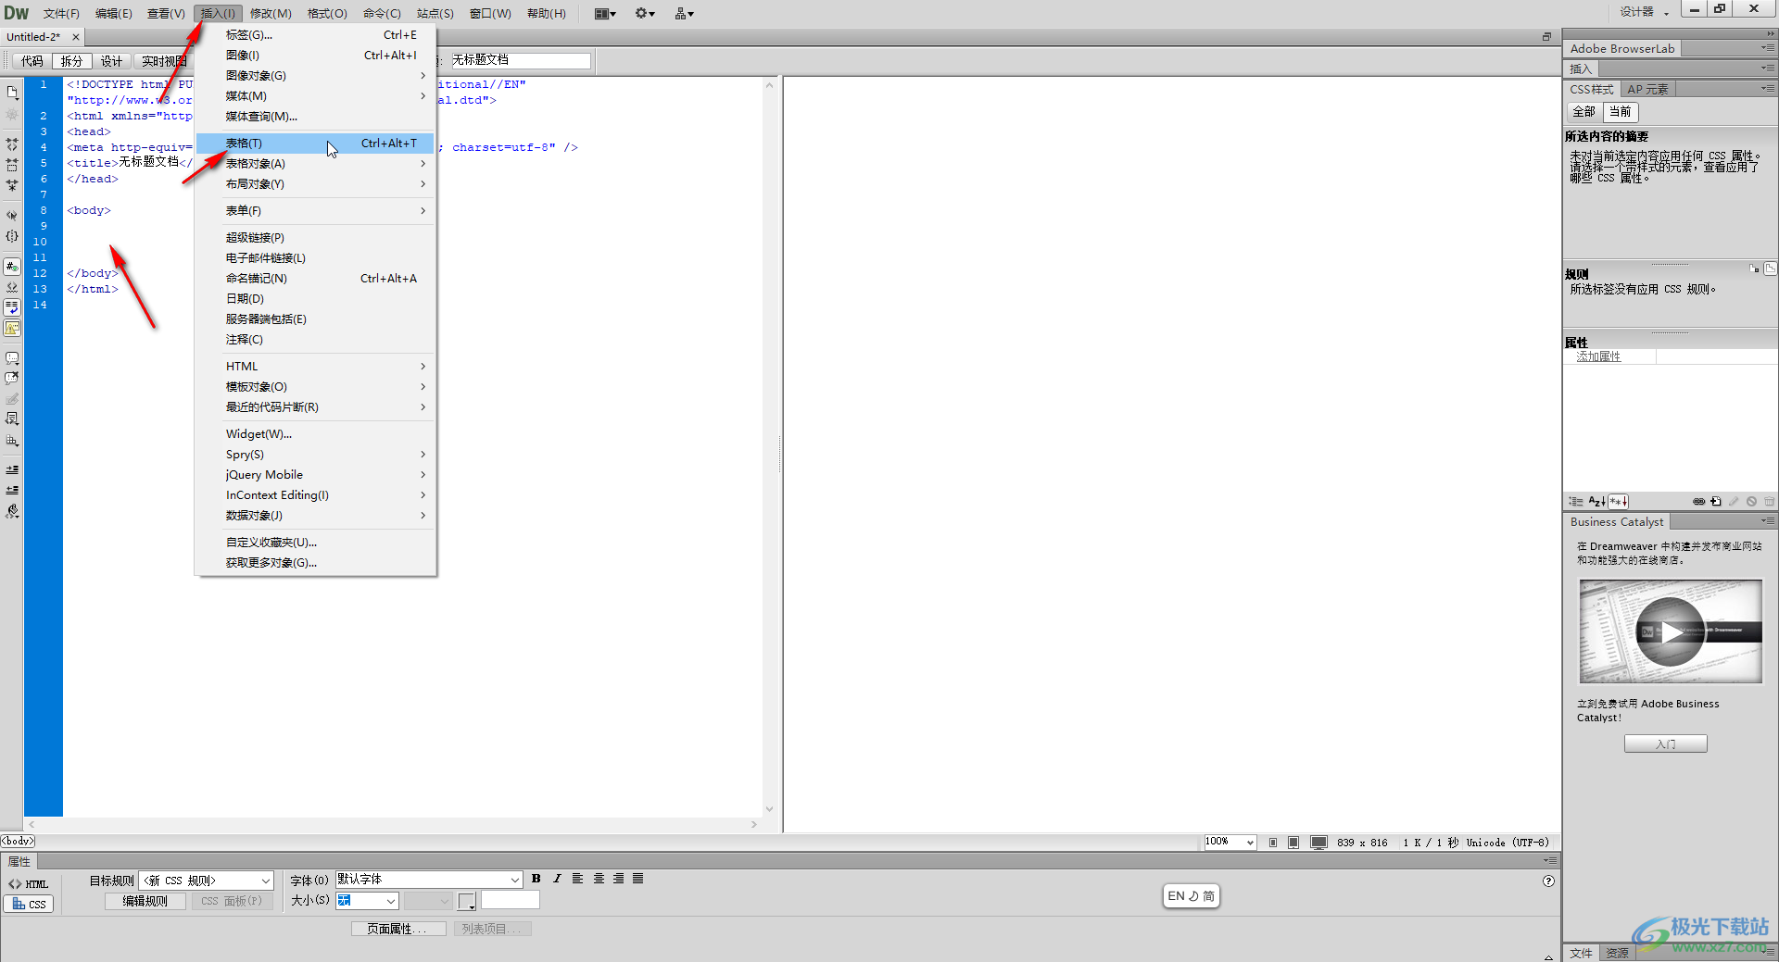This screenshot has height=962, width=1779.
Task: Switch to 设计 view button
Action: click(x=111, y=61)
